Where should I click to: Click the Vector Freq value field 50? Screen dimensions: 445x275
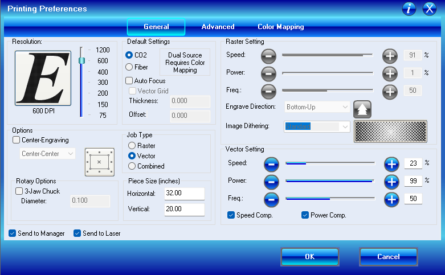click(413, 199)
